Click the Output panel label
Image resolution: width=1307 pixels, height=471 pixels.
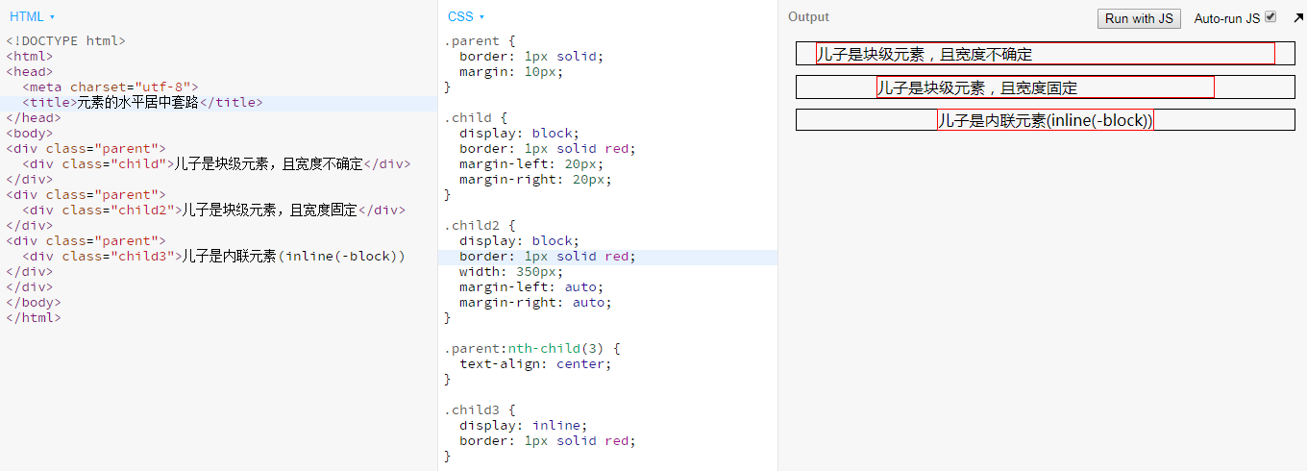point(808,16)
